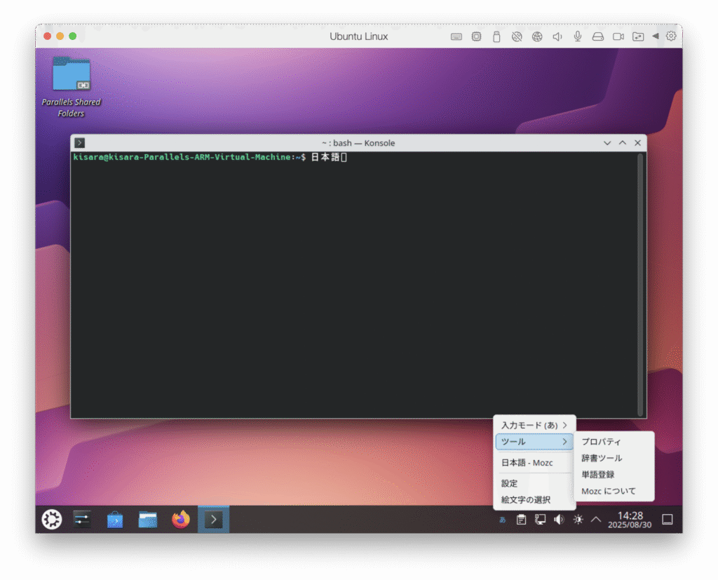The image size is (718, 580).
Task: Choose 単語登録 from the submenu
Action: (614, 475)
